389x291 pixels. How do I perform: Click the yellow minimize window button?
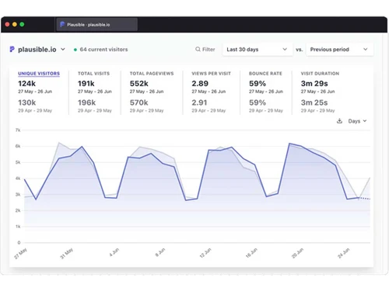(x=15, y=24)
